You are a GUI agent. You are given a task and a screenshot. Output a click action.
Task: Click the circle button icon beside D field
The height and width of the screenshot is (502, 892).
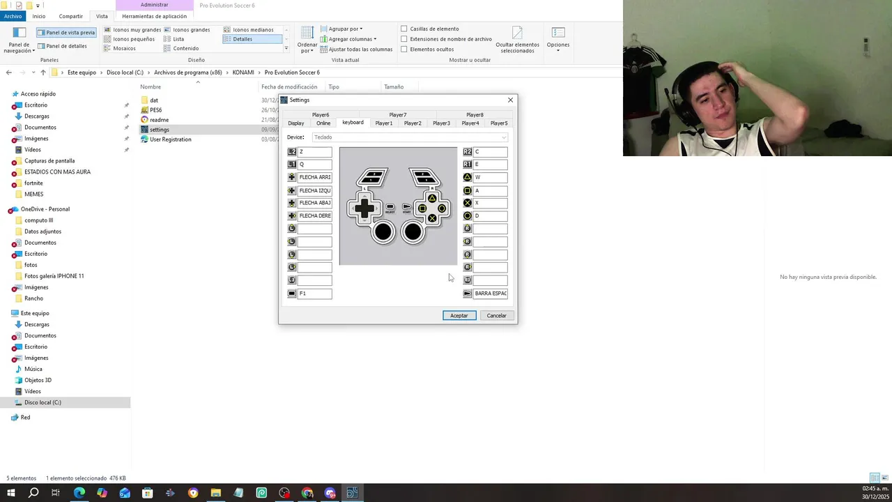pos(468,216)
